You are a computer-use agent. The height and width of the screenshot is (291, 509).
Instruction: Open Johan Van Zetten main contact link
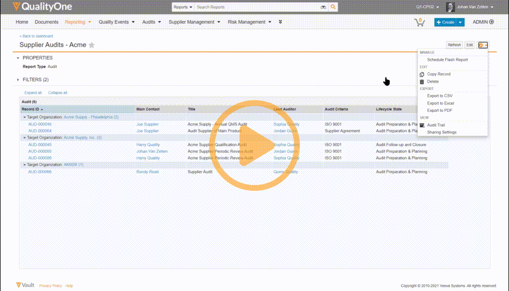click(x=152, y=151)
